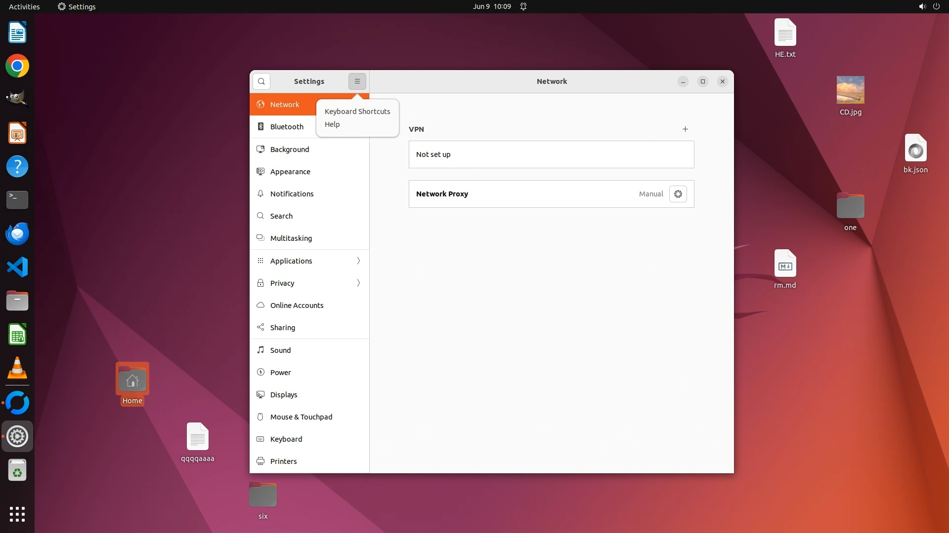Open the Mouse & Touchpad settings

(x=301, y=417)
